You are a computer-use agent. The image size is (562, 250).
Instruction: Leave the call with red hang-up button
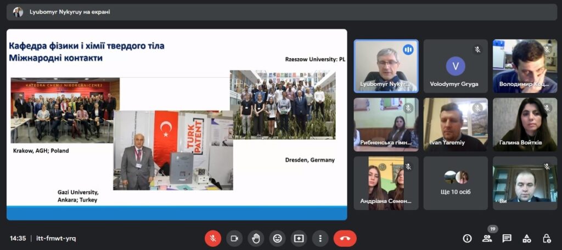coord(345,238)
